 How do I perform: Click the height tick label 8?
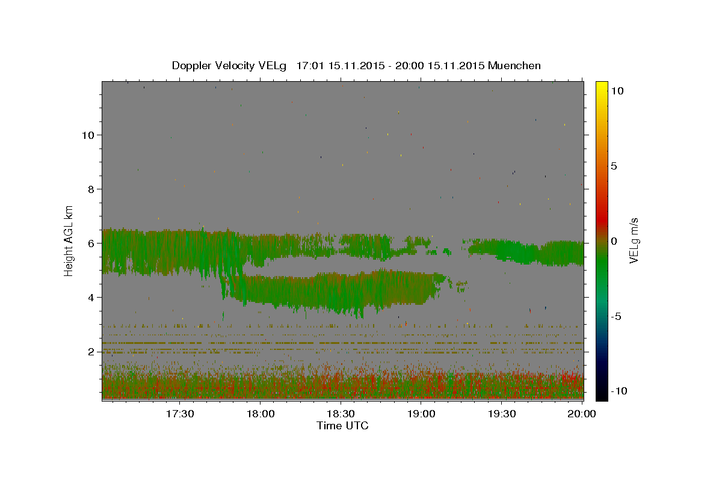[91, 189]
